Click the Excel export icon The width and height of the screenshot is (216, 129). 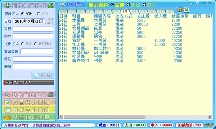click(186, 10)
